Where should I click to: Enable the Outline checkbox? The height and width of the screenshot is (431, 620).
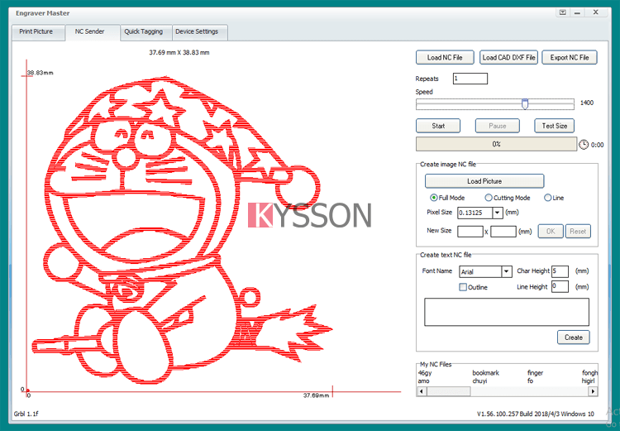(x=463, y=287)
